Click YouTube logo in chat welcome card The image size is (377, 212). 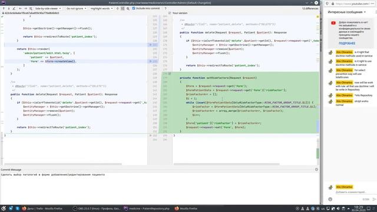tap(333, 23)
